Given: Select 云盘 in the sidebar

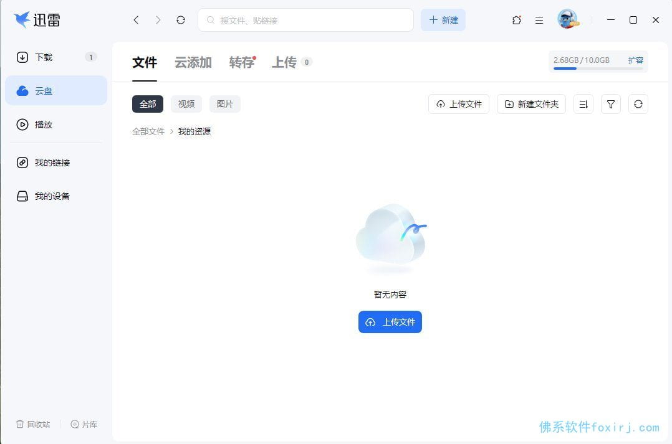Looking at the screenshot, I should (56, 91).
